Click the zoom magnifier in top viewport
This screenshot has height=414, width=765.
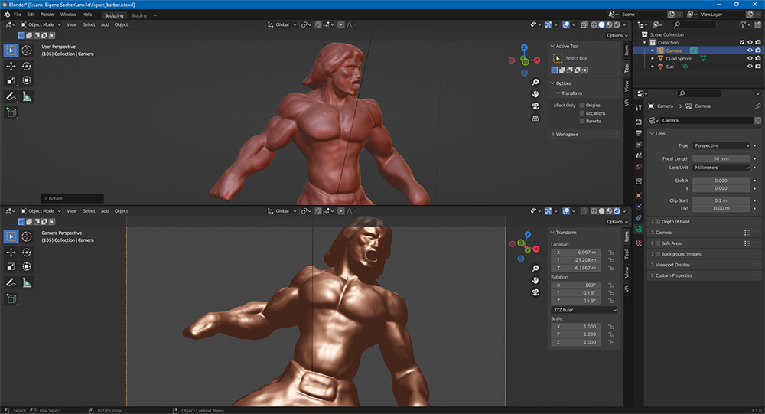pyautogui.click(x=536, y=82)
